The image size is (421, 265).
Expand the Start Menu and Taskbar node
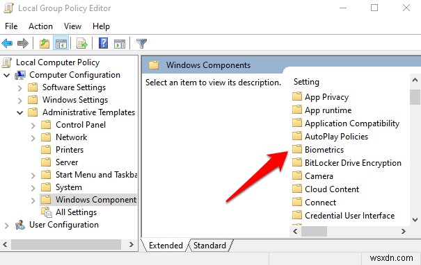point(33,176)
